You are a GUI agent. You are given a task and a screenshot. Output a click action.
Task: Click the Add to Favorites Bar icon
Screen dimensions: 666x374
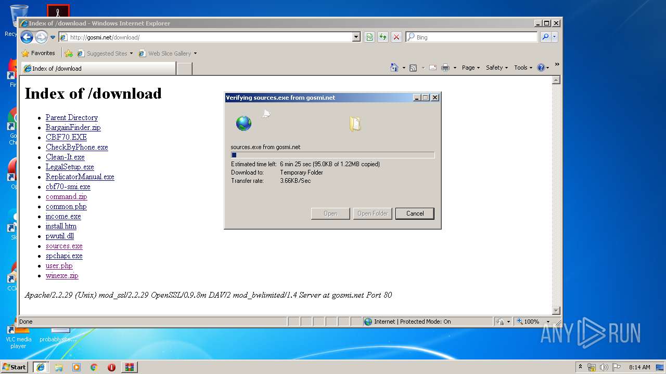(69, 53)
